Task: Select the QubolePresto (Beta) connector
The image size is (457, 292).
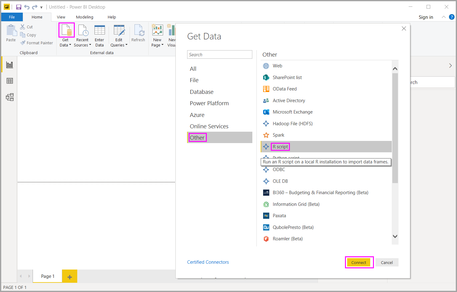Action: click(x=326, y=227)
